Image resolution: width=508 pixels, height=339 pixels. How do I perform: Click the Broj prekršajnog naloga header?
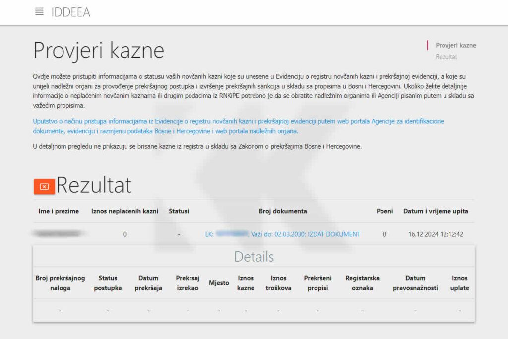pyautogui.click(x=60, y=283)
